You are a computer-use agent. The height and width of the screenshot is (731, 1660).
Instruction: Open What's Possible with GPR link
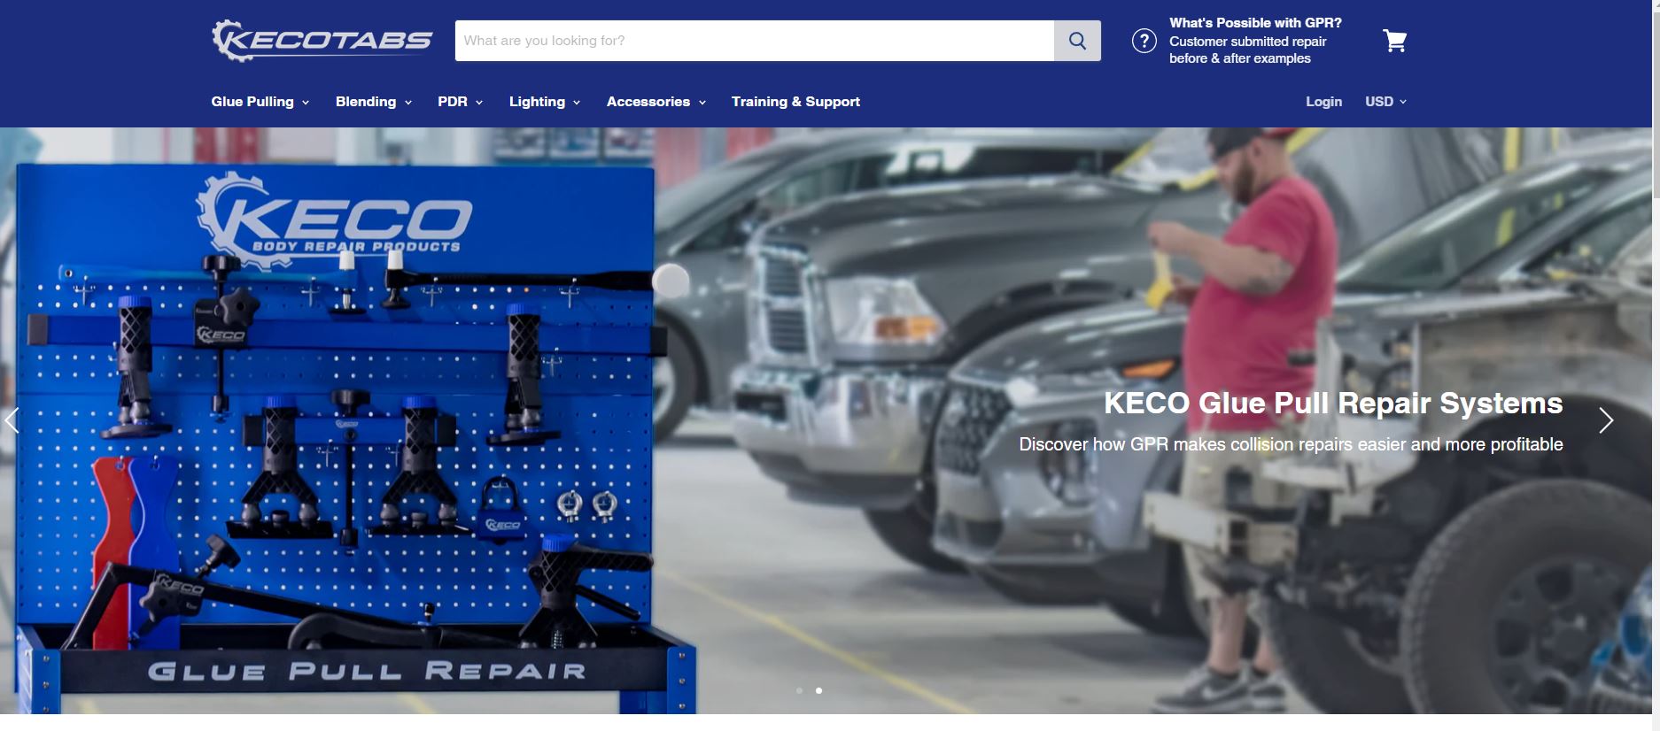click(1255, 41)
